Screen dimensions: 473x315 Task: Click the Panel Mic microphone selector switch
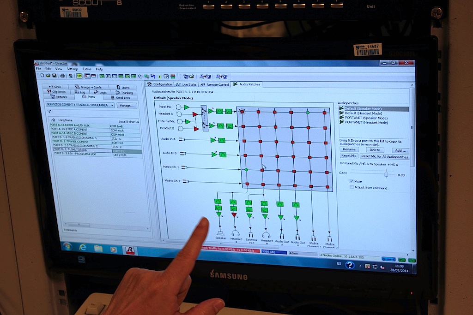pyautogui.click(x=204, y=118)
